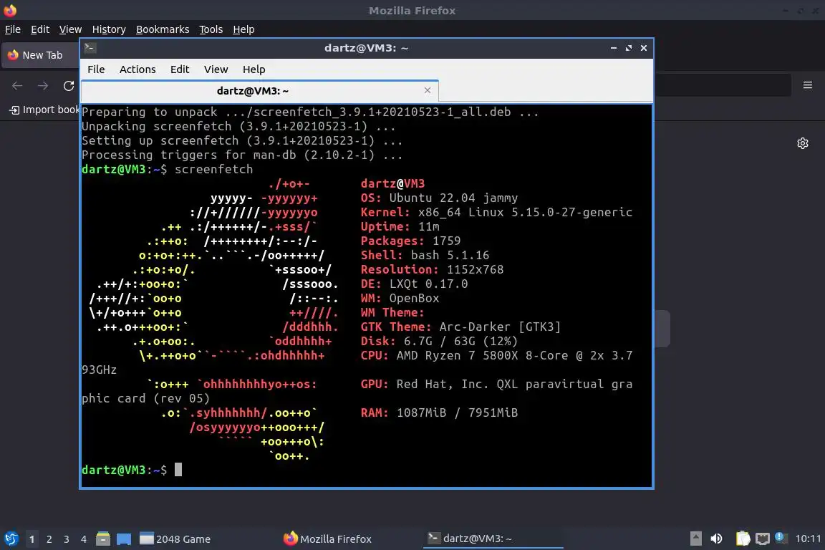Maximize the terminal window
Image resolution: width=825 pixels, height=550 pixels.
point(628,48)
